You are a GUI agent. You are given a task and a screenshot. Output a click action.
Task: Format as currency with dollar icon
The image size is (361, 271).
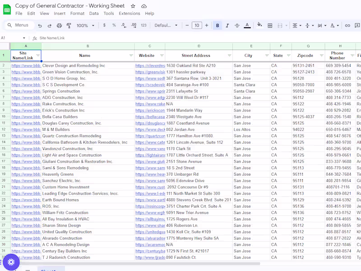pyautogui.click(x=104, y=26)
